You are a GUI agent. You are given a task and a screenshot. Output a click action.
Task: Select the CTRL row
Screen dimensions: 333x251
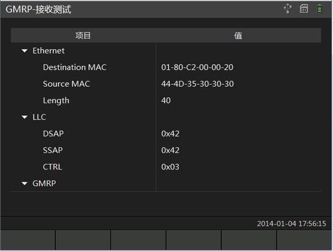(166, 167)
